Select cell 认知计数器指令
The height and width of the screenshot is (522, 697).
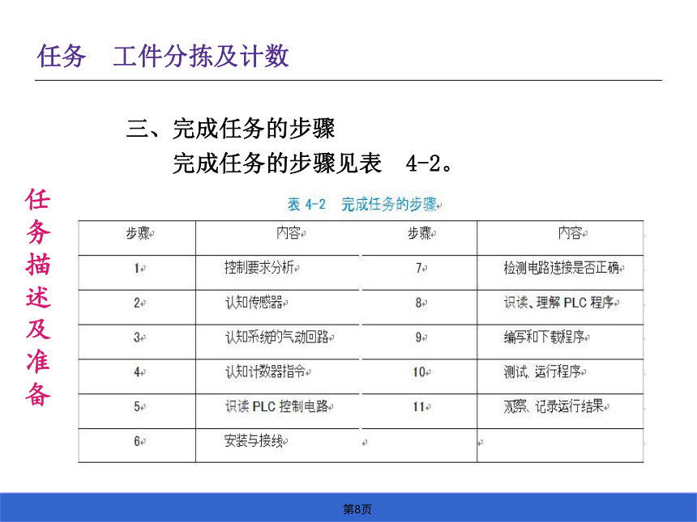coord(279,376)
